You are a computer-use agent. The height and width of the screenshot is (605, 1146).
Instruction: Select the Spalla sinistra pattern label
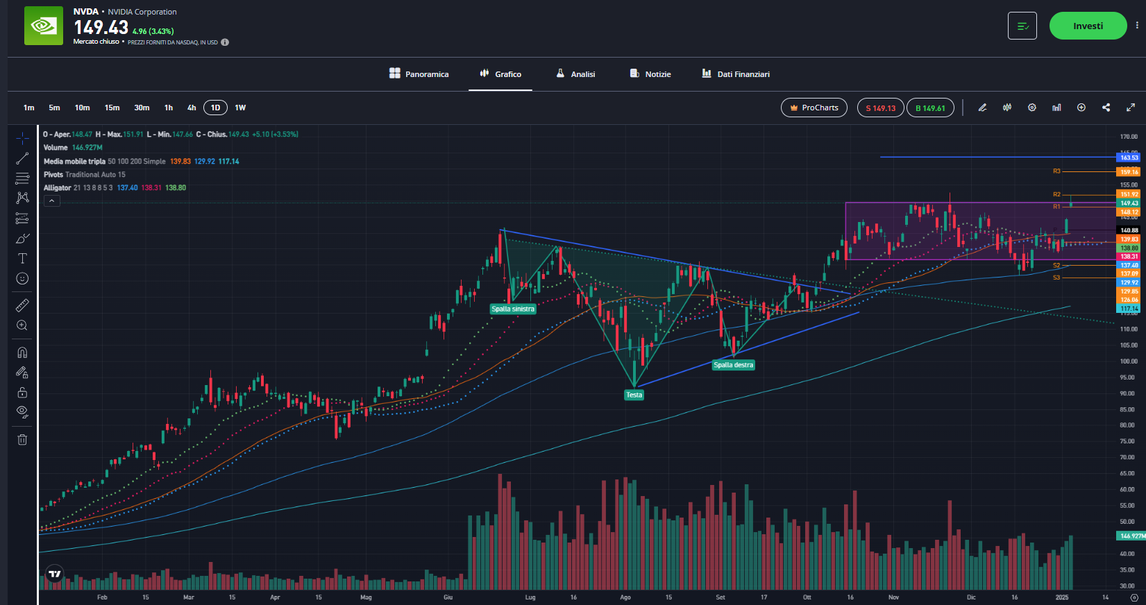pyautogui.click(x=513, y=309)
